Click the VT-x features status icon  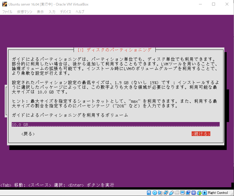[193, 193]
